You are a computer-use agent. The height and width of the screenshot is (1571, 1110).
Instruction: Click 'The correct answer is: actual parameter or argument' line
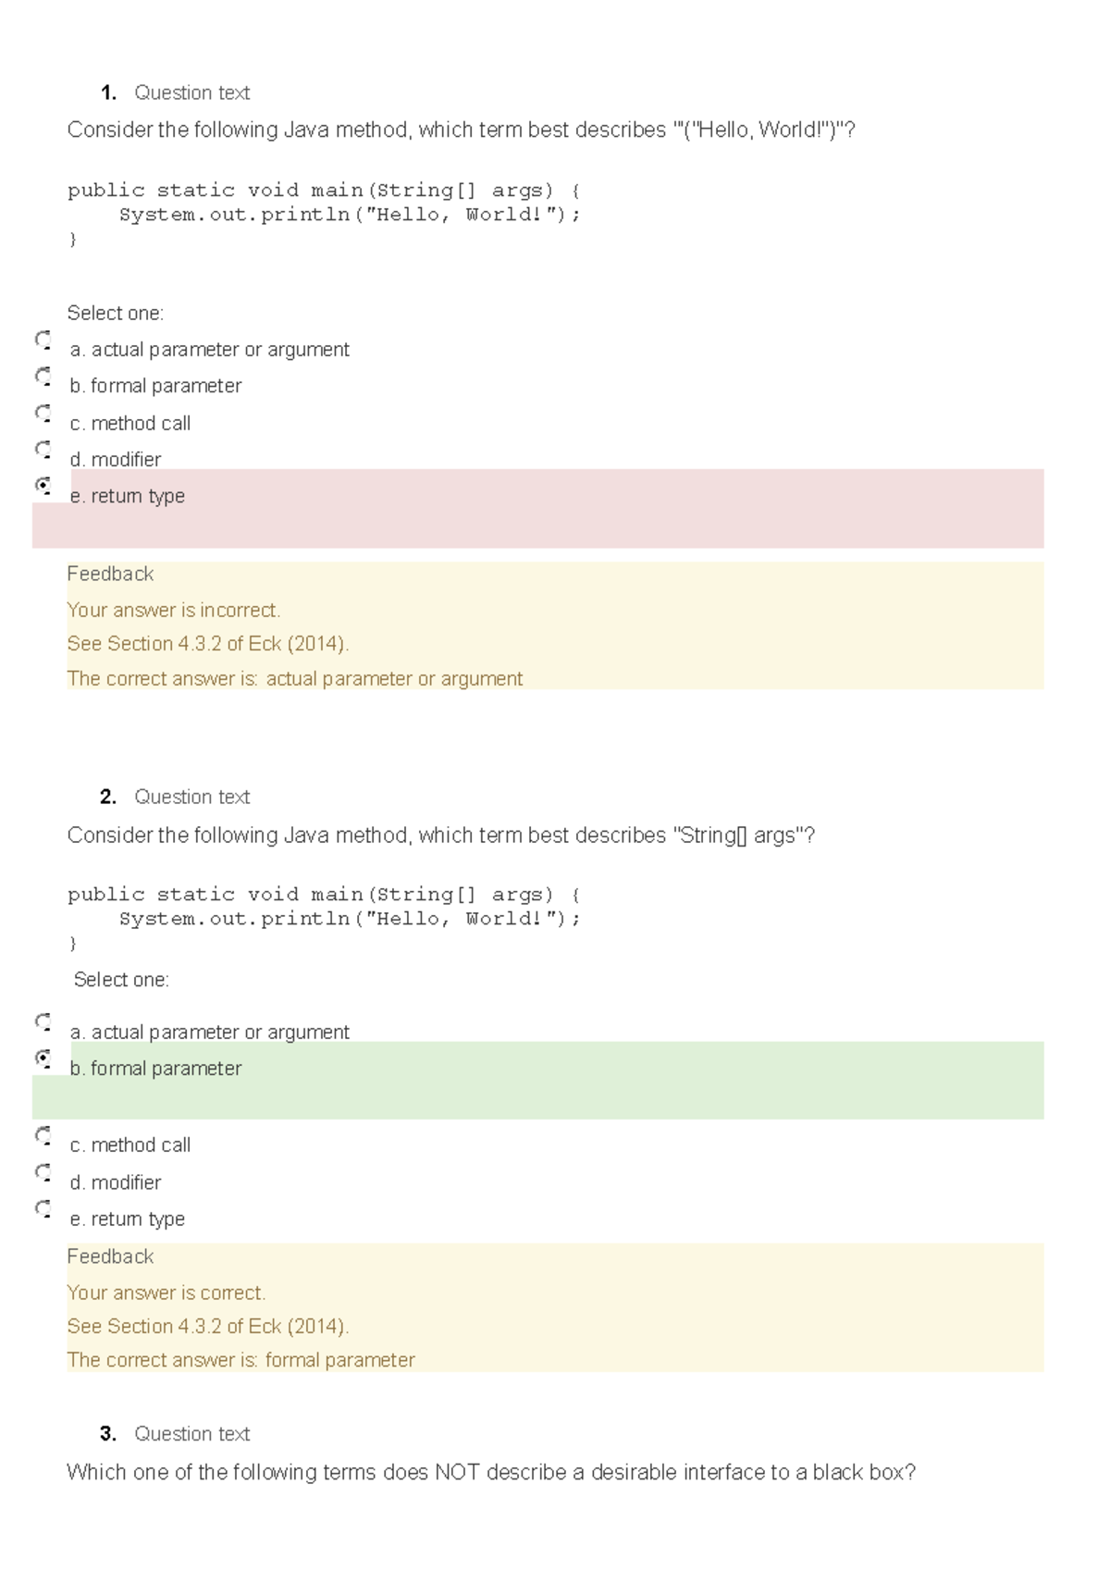pos(294,679)
